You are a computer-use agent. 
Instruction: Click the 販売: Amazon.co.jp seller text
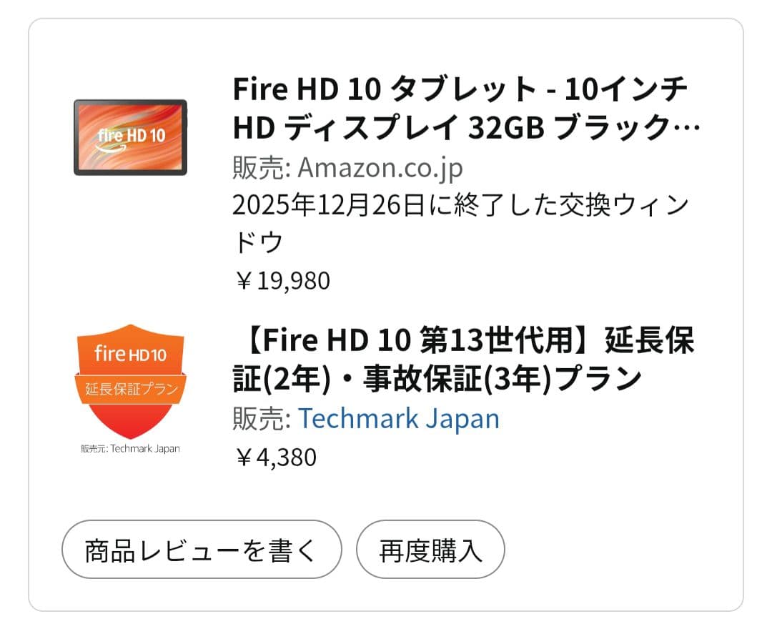[346, 168]
